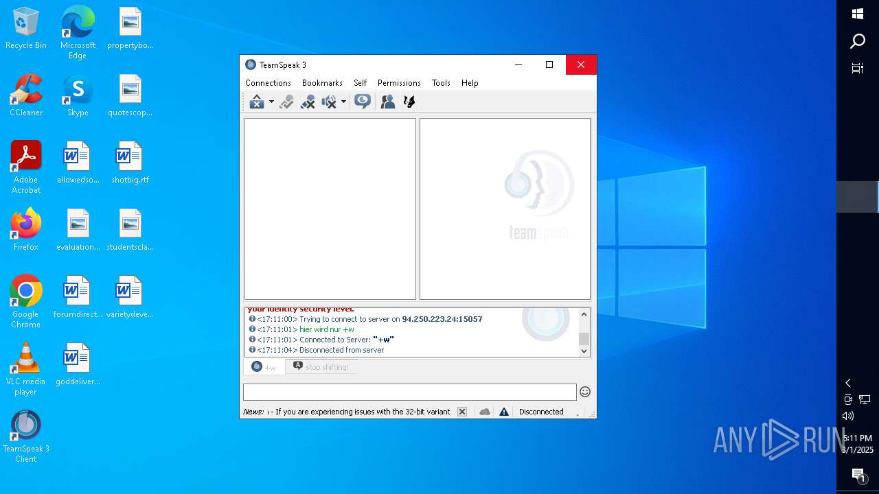The height and width of the screenshot is (494, 879).
Task: Dismiss the news ticker with X button
Action: click(462, 412)
